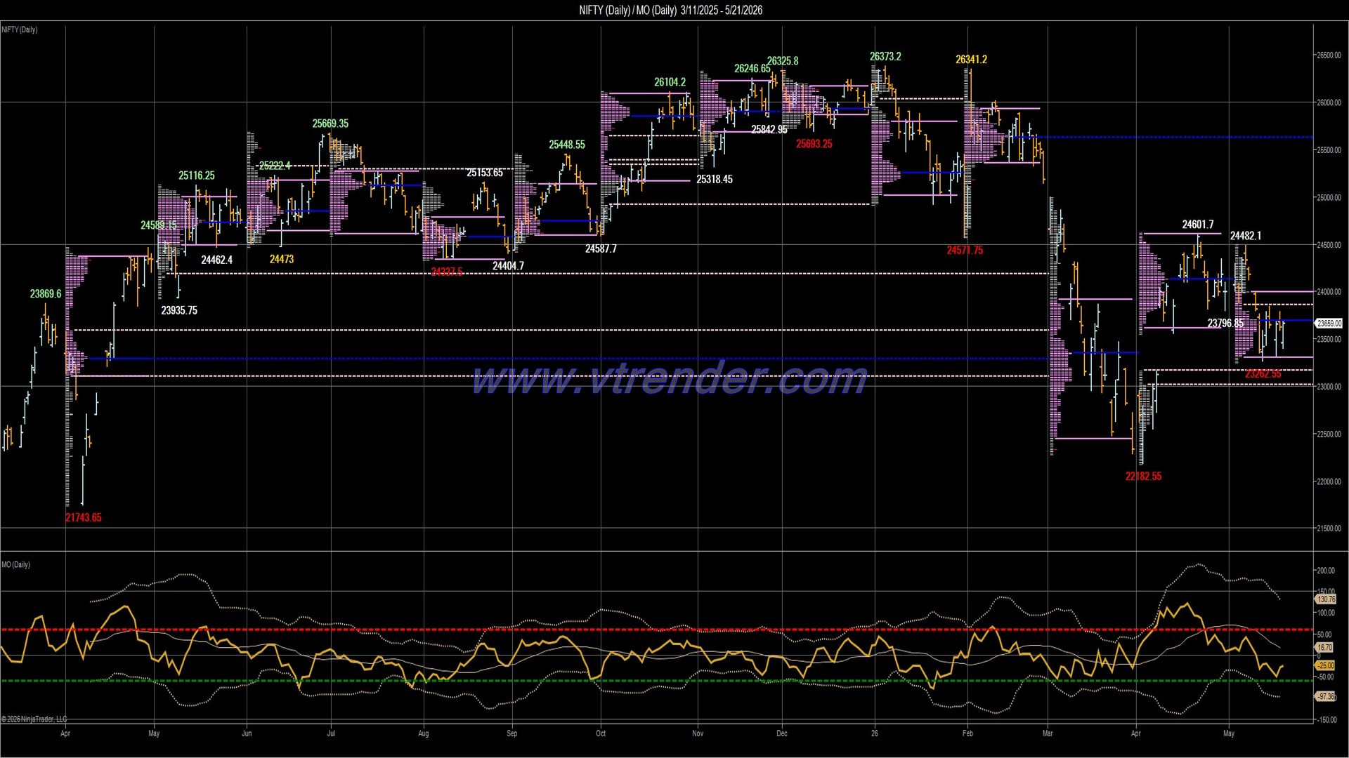Viewport: 1349px width, 758px height.
Task: Click the 26 year label on time axis
Action: tap(875, 733)
